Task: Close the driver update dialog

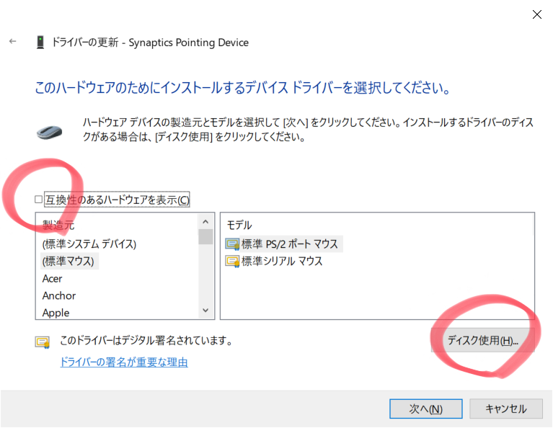Action: point(537,14)
